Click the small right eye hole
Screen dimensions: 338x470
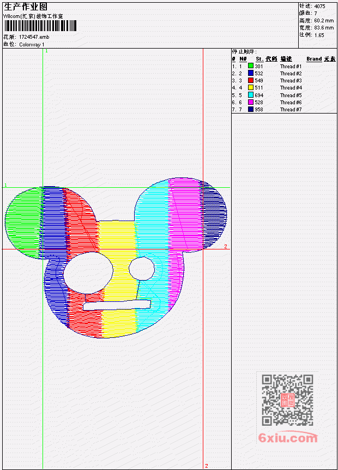tap(142, 268)
